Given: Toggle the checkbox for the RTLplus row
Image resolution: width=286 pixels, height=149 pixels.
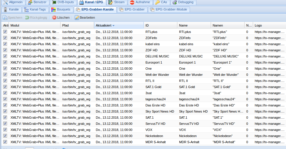Looking at the screenshot, I should point(5,32).
